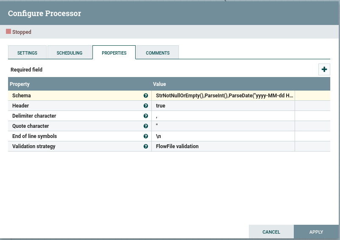Open help icon for Schema property
This screenshot has width=340, height=240.
pos(146,96)
